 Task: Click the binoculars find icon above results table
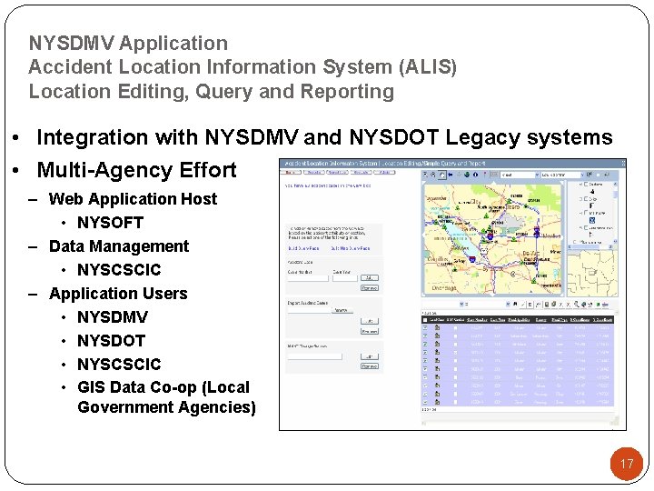pyautogui.click(x=515, y=304)
